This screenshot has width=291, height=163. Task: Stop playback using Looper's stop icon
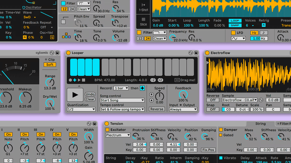coord(83,80)
